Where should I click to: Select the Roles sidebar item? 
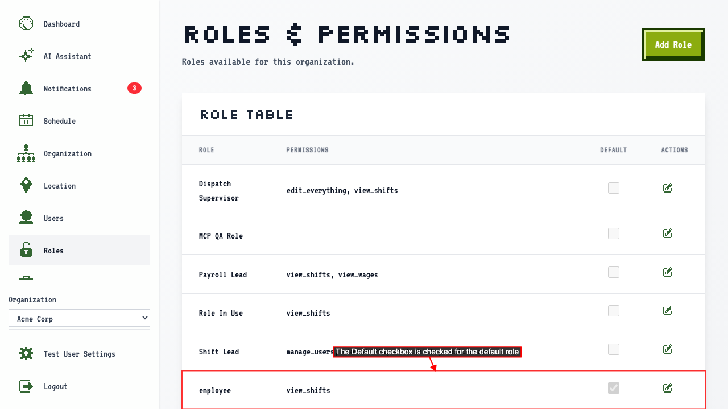(x=79, y=250)
